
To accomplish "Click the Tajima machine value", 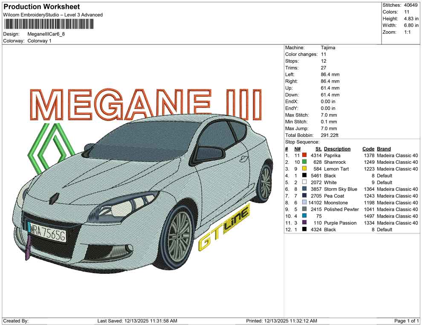I will coord(328,47).
